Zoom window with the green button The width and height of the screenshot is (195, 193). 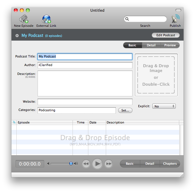28,10
